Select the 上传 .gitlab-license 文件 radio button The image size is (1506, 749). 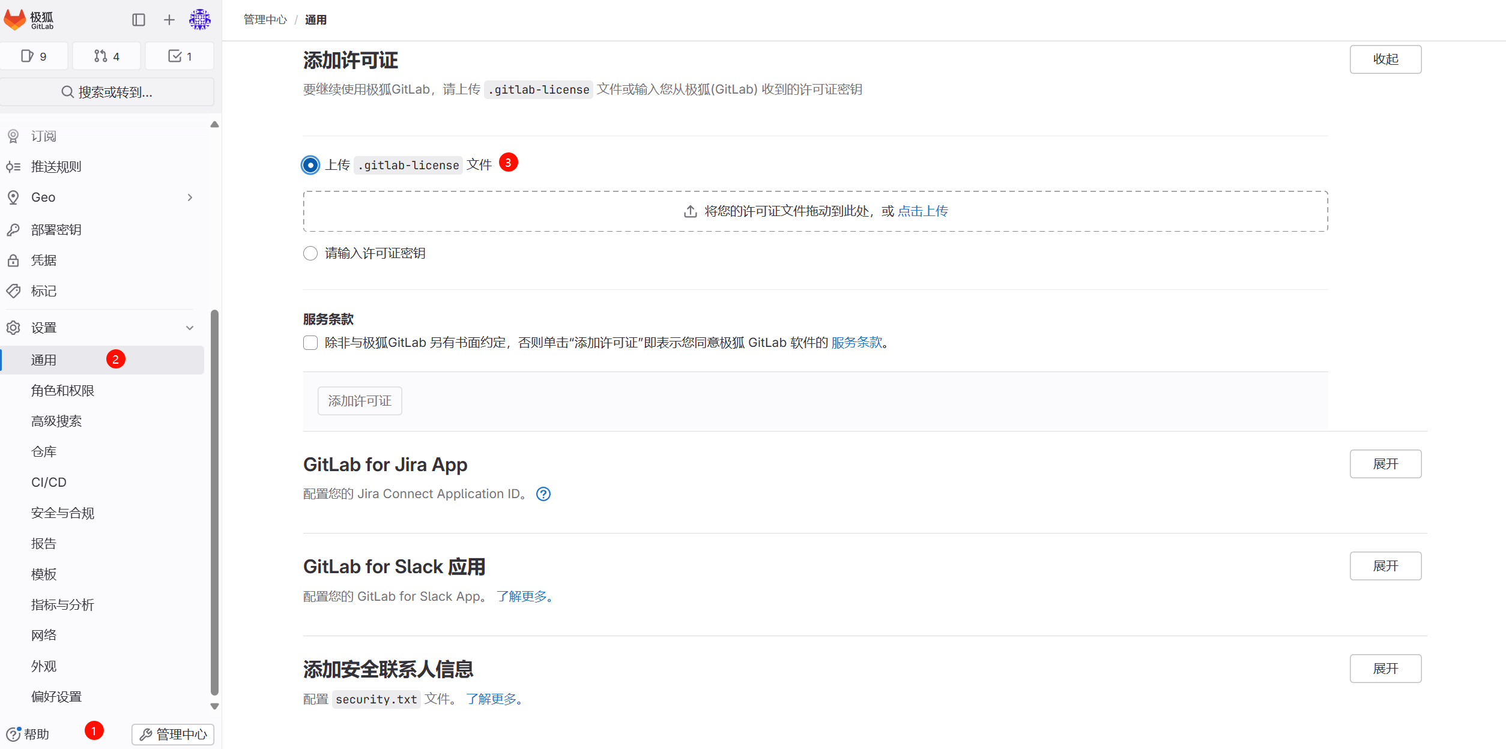tap(310, 165)
